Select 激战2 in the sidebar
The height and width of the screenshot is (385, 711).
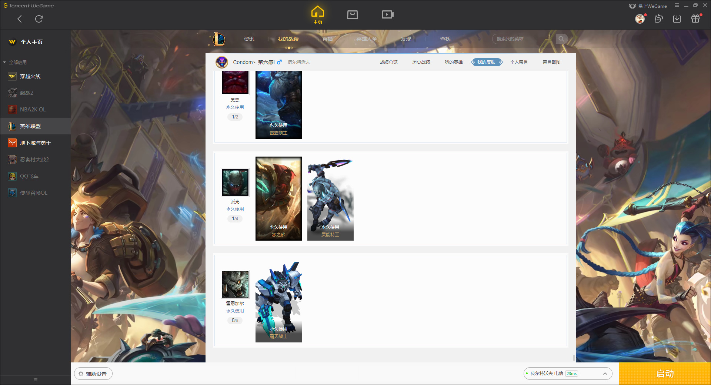pyautogui.click(x=35, y=93)
